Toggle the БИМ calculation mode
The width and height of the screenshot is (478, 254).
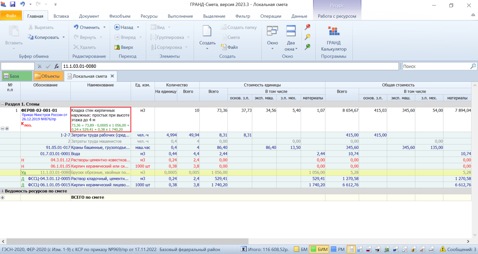[x=319, y=249]
